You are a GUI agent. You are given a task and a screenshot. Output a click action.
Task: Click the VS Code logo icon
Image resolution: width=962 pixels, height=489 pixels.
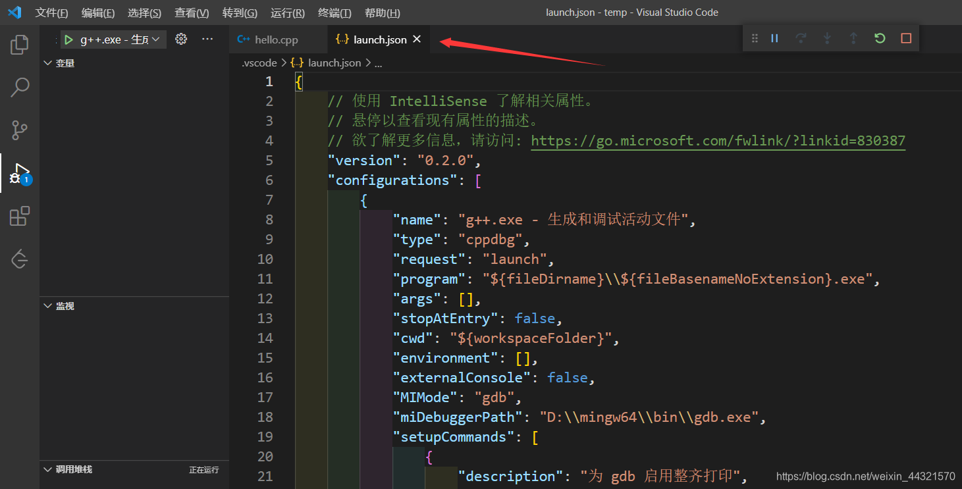tap(14, 13)
